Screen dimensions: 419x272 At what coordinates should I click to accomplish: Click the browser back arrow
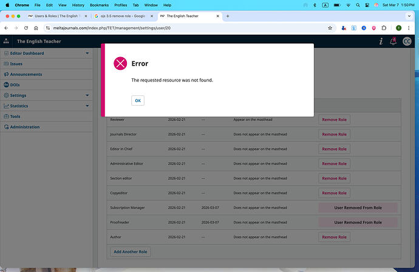click(x=7, y=28)
